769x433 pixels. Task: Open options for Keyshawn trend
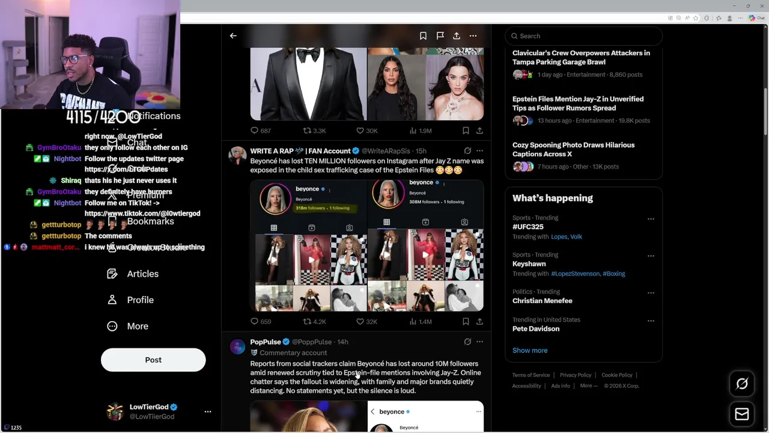click(651, 256)
